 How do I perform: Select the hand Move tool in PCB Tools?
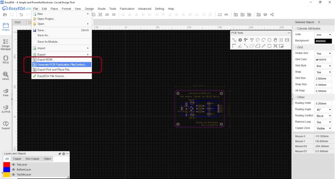[x=275, y=40]
